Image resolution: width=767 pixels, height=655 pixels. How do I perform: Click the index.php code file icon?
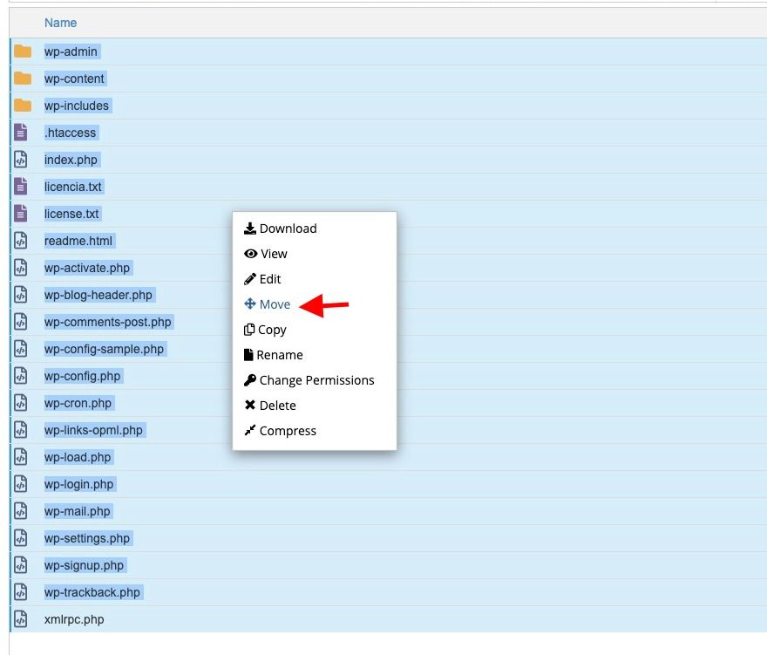pos(21,160)
